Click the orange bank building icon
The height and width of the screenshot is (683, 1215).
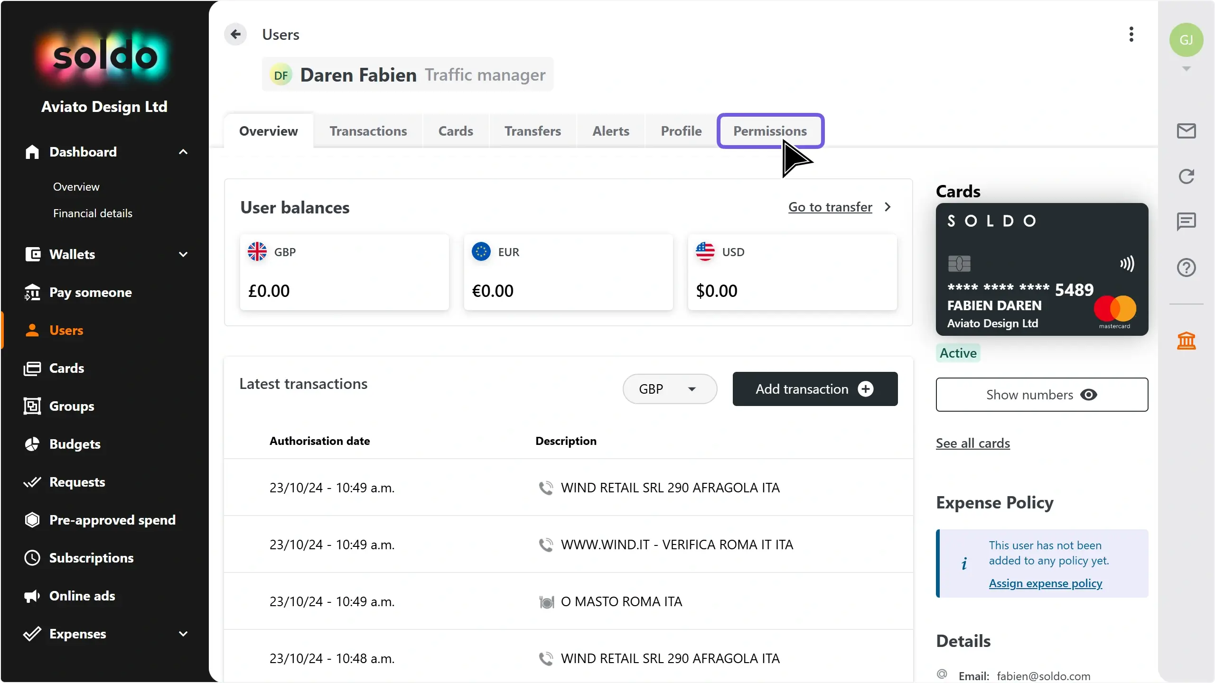(1186, 341)
